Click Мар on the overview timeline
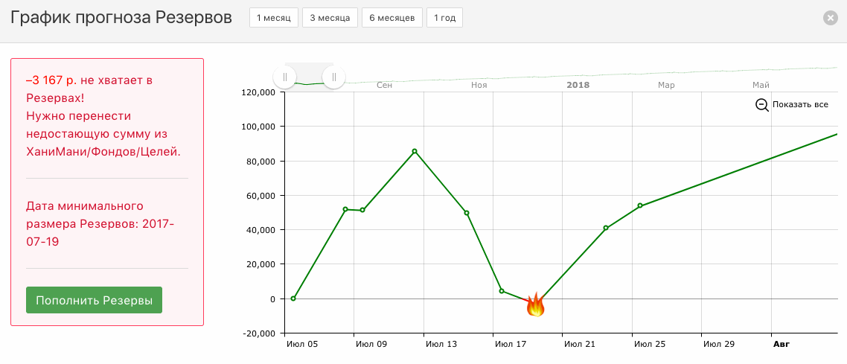This screenshot has height=364, width=847. click(666, 85)
